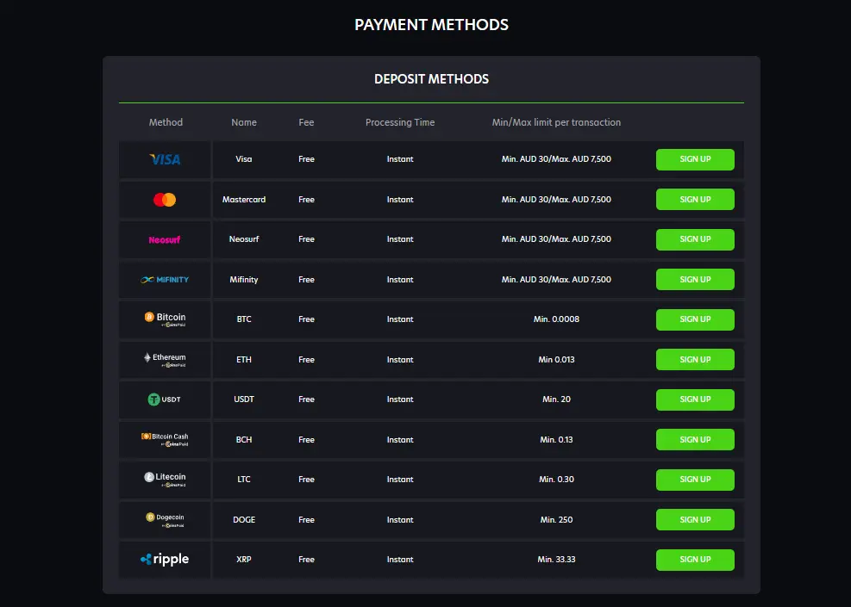
Task: Select the MiFinity payment icon
Action: (x=165, y=279)
